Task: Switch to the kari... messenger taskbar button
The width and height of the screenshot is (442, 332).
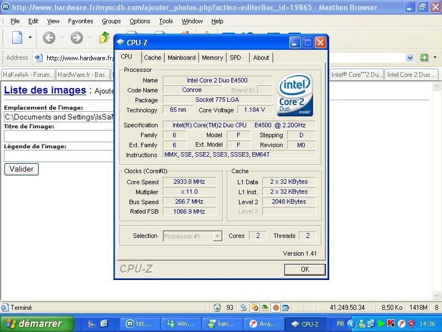Action: click(x=222, y=324)
